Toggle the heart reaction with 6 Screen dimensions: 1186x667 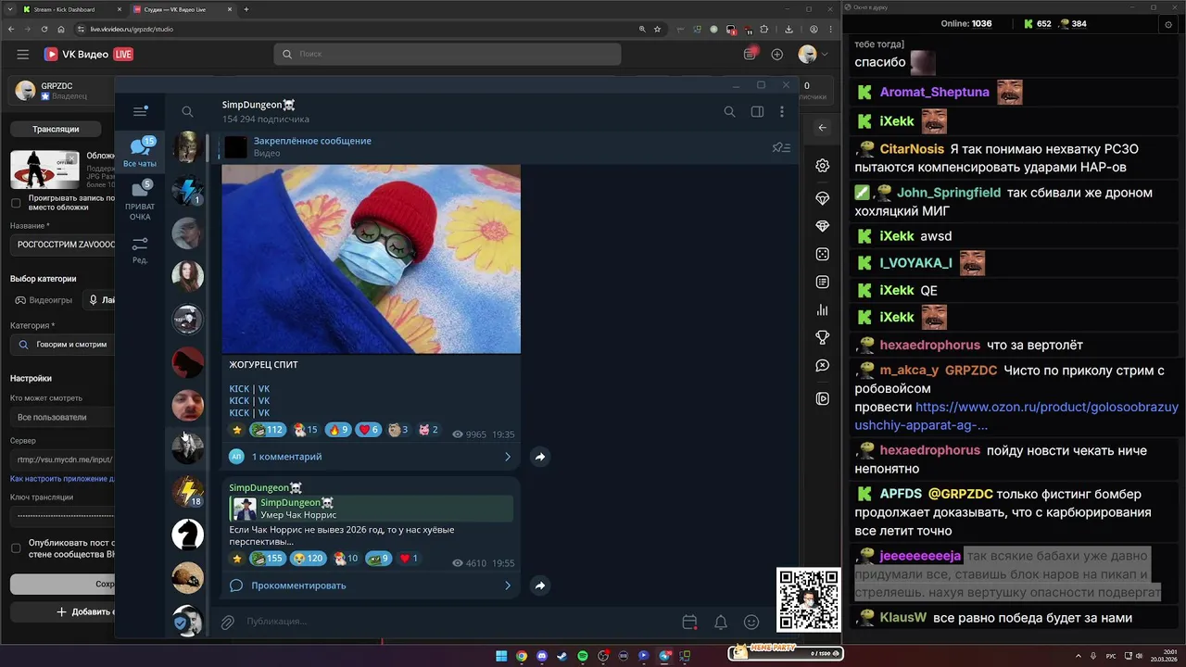tap(369, 430)
